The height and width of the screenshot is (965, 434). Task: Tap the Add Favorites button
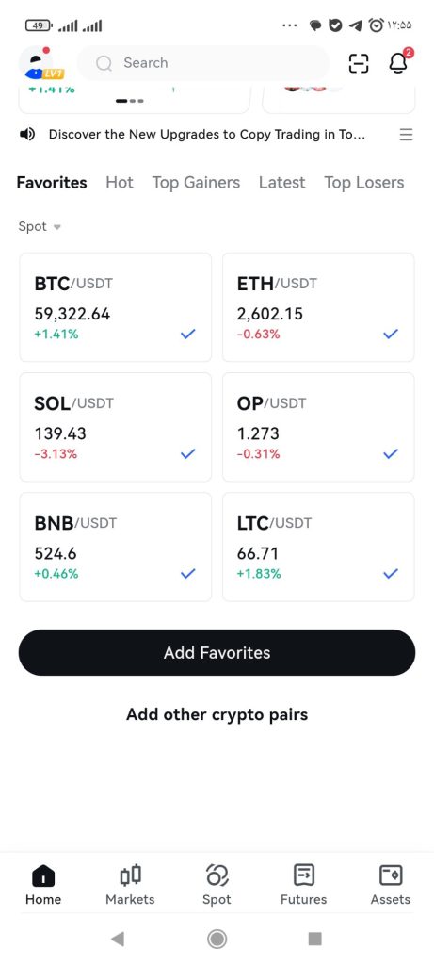click(x=217, y=652)
